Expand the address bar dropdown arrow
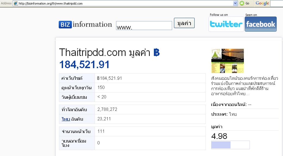 [x=235, y=3]
